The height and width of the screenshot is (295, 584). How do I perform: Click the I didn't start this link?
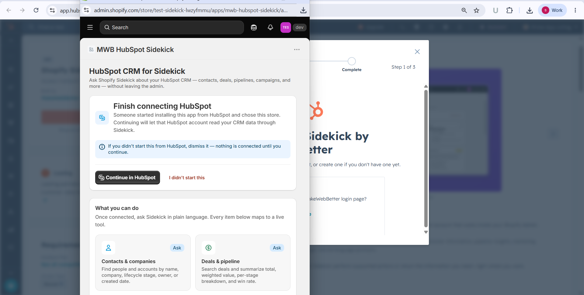tap(187, 178)
